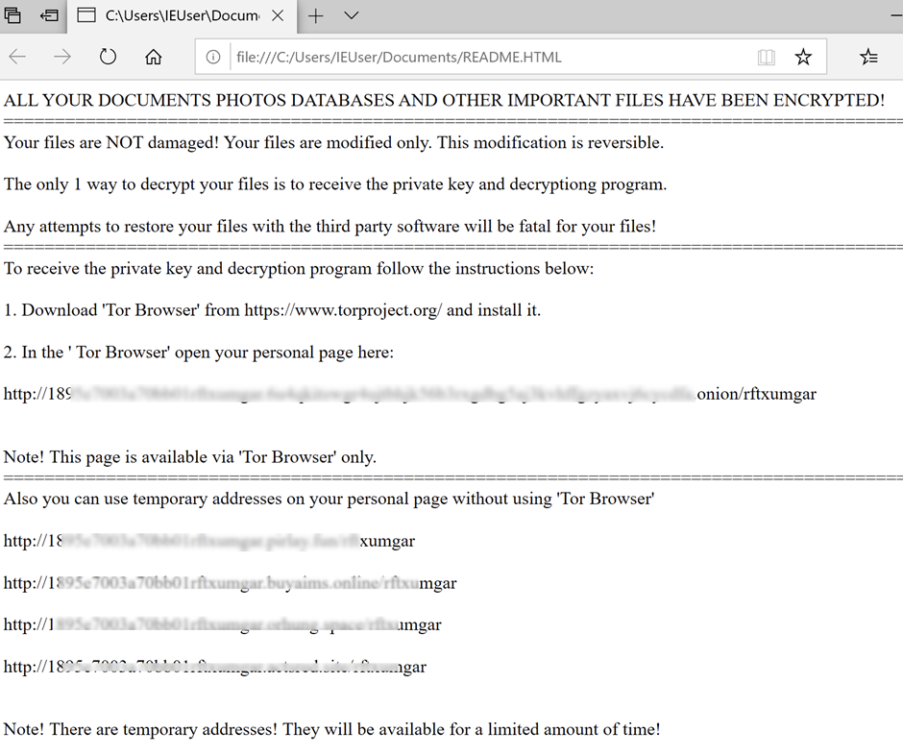Viewport: 903px width, 756px height.
Task: Set these tabs aside icon
Action: coord(49,15)
